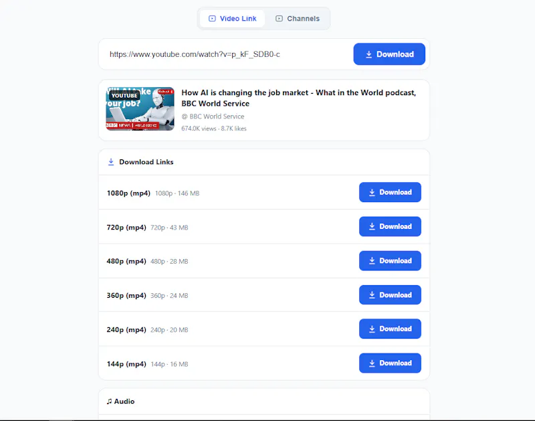Screen dimensions: 535x421
Task: Click the Download Links header arrow icon
Action: [111, 162]
